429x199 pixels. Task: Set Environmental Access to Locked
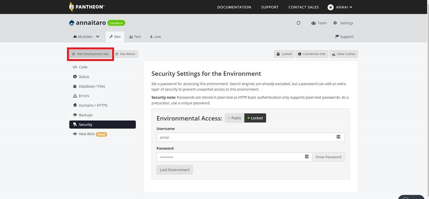255,118
